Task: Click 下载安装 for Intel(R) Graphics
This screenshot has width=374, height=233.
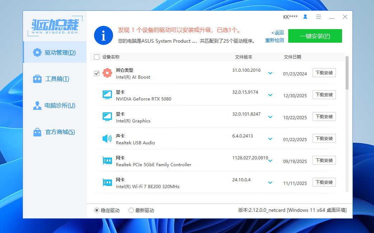Action: click(324, 117)
